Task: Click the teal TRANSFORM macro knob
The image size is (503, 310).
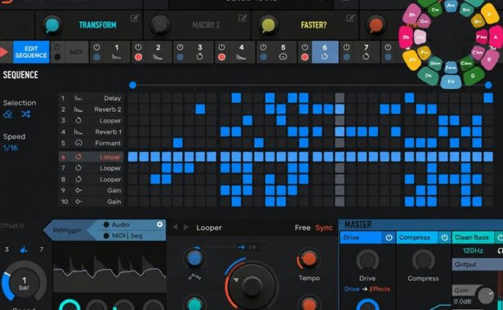Action: 52,25
